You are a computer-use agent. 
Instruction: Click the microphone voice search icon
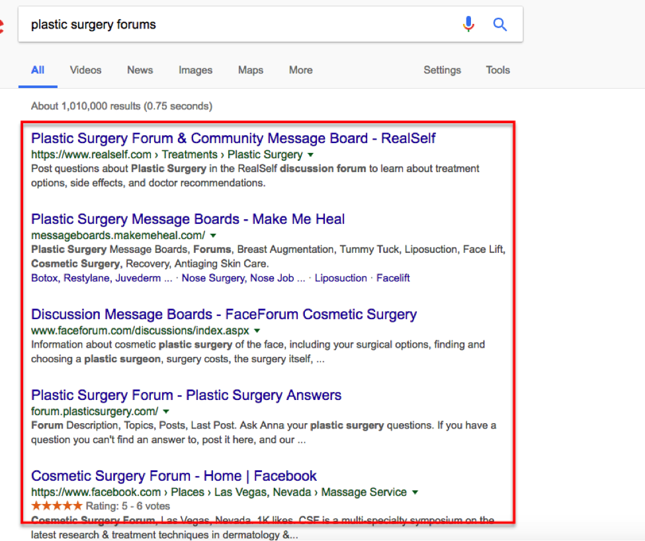468,25
